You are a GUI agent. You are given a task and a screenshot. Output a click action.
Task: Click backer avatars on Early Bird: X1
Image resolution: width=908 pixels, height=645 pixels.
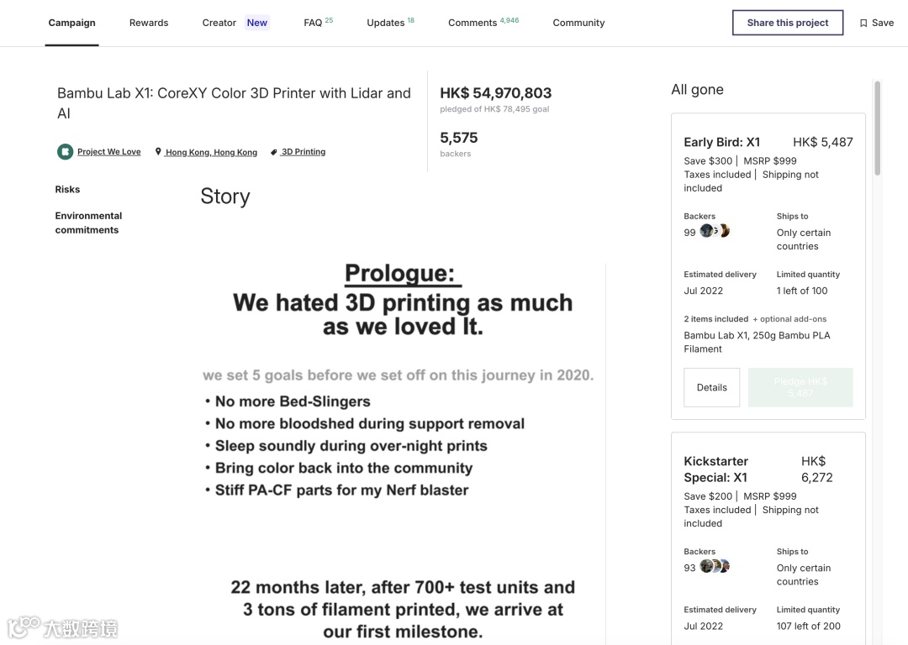(x=715, y=231)
